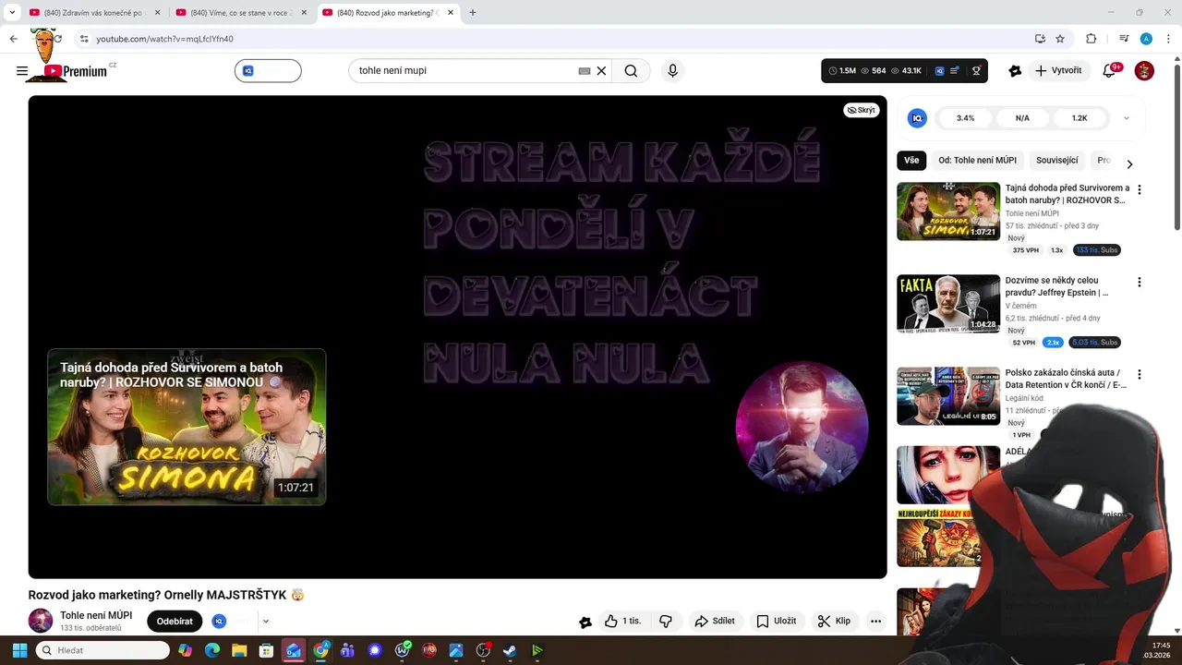The width and height of the screenshot is (1182, 665).
Task: Like the video, 1 tis. thumbs-up
Action: [x=622, y=621]
